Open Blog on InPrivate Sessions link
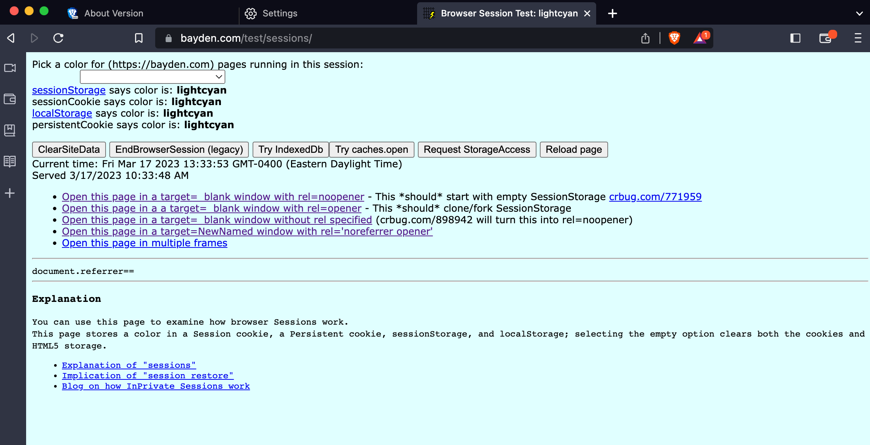This screenshot has width=870, height=445. (156, 386)
